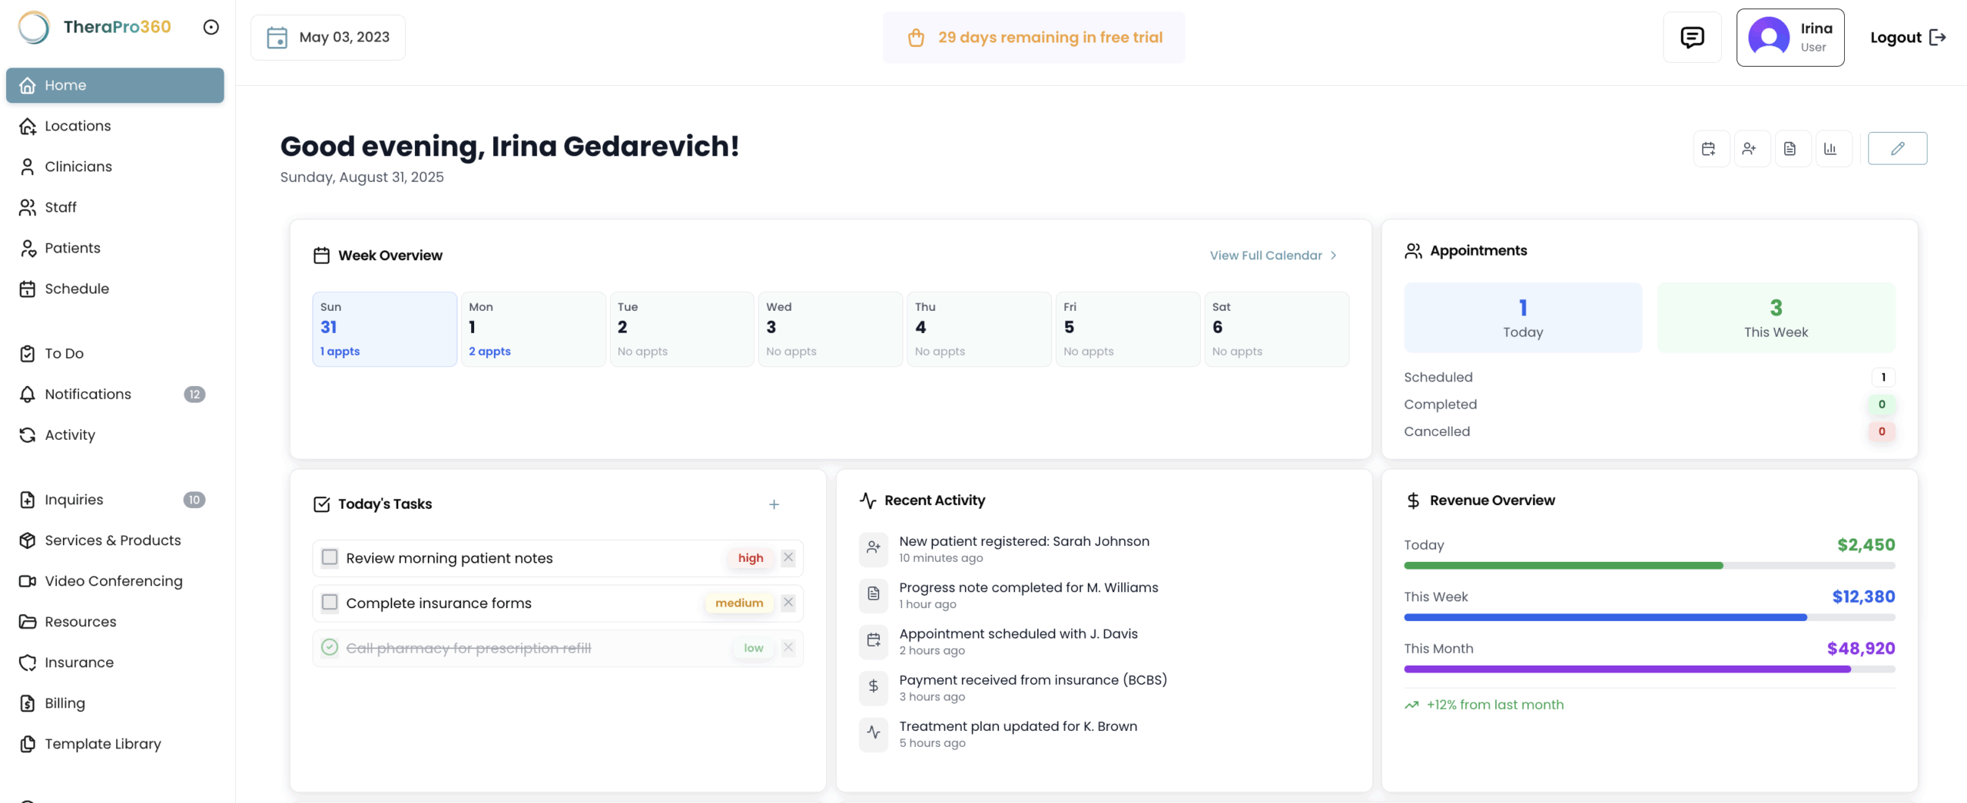Click the Today appointments count tile

tap(1523, 318)
